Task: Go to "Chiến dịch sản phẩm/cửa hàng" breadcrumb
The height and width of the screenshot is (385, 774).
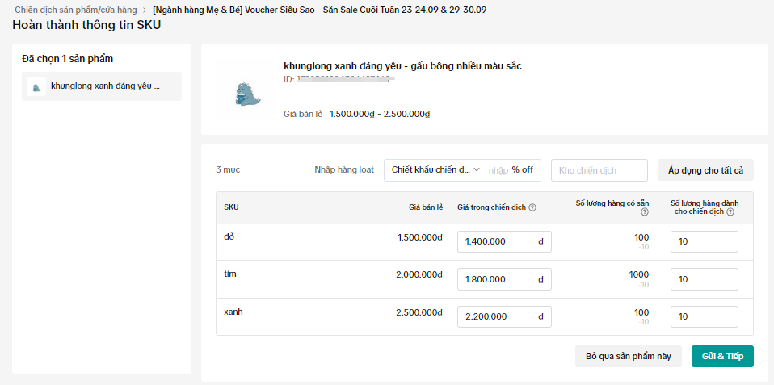Action: point(76,10)
